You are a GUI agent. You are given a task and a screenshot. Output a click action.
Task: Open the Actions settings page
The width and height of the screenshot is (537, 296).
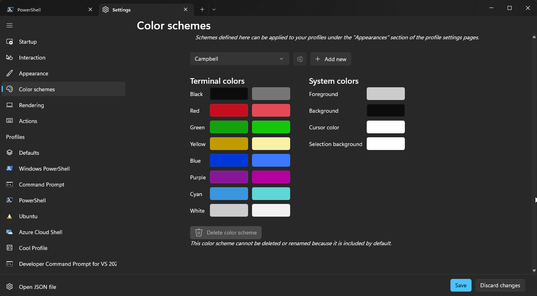tap(64, 121)
